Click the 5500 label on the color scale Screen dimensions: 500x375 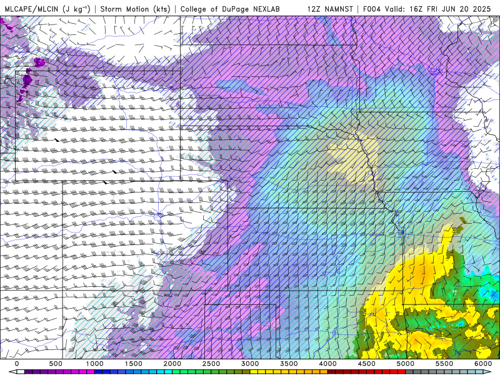pyautogui.click(x=444, y=364)
